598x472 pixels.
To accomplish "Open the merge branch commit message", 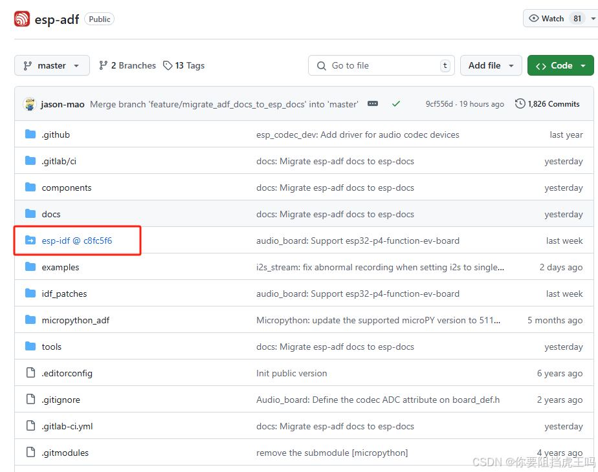I will click(224, 104).
